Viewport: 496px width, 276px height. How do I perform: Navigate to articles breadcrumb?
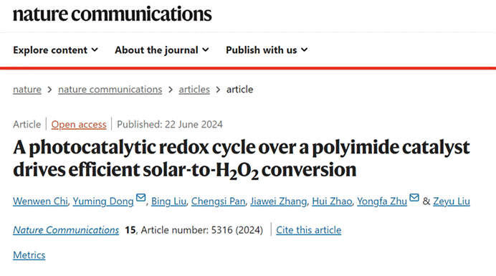[194, 90]
